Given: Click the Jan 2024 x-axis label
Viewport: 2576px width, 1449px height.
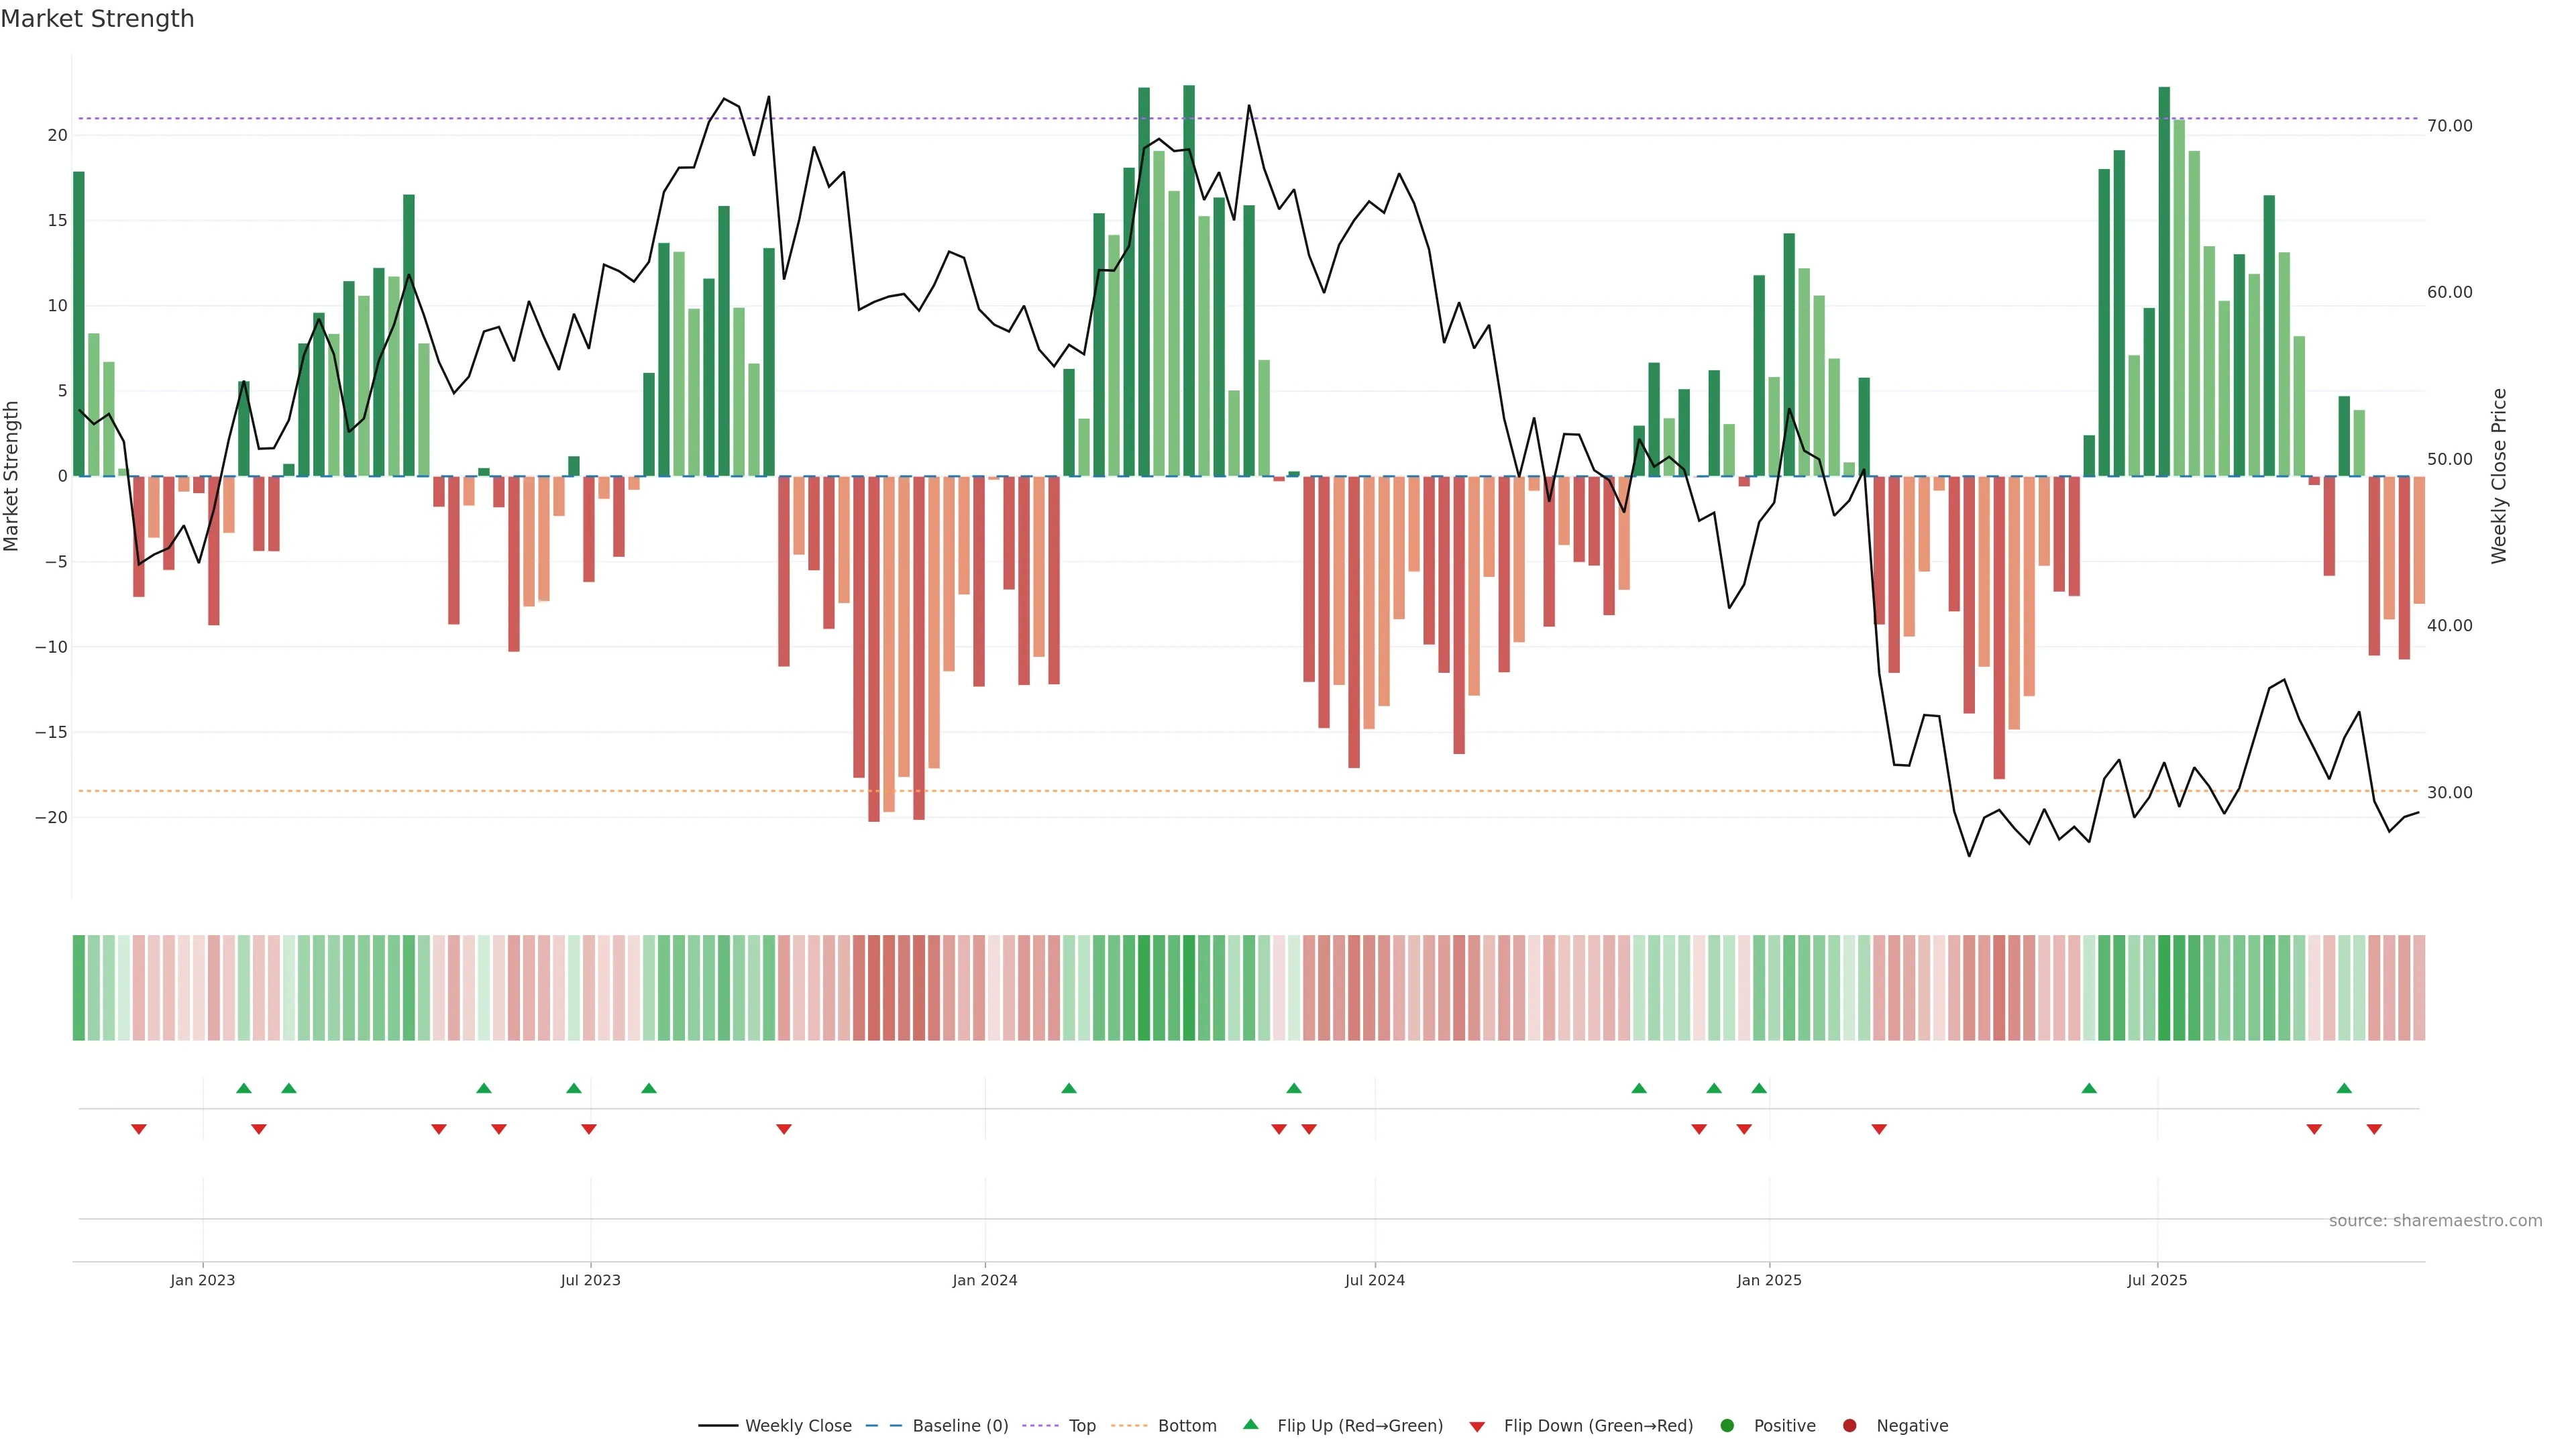Looking at the screenshot, I should (x=984, y=1280).
